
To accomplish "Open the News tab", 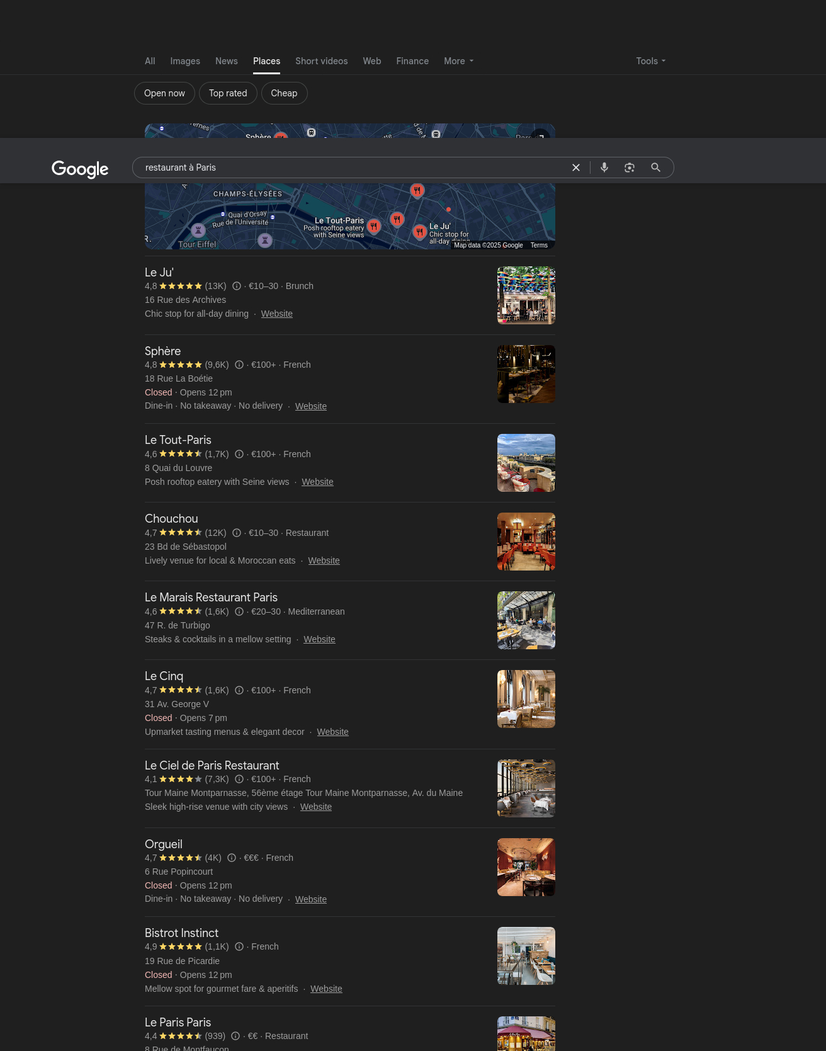I will pyautogui.click(x=227, y=61).
